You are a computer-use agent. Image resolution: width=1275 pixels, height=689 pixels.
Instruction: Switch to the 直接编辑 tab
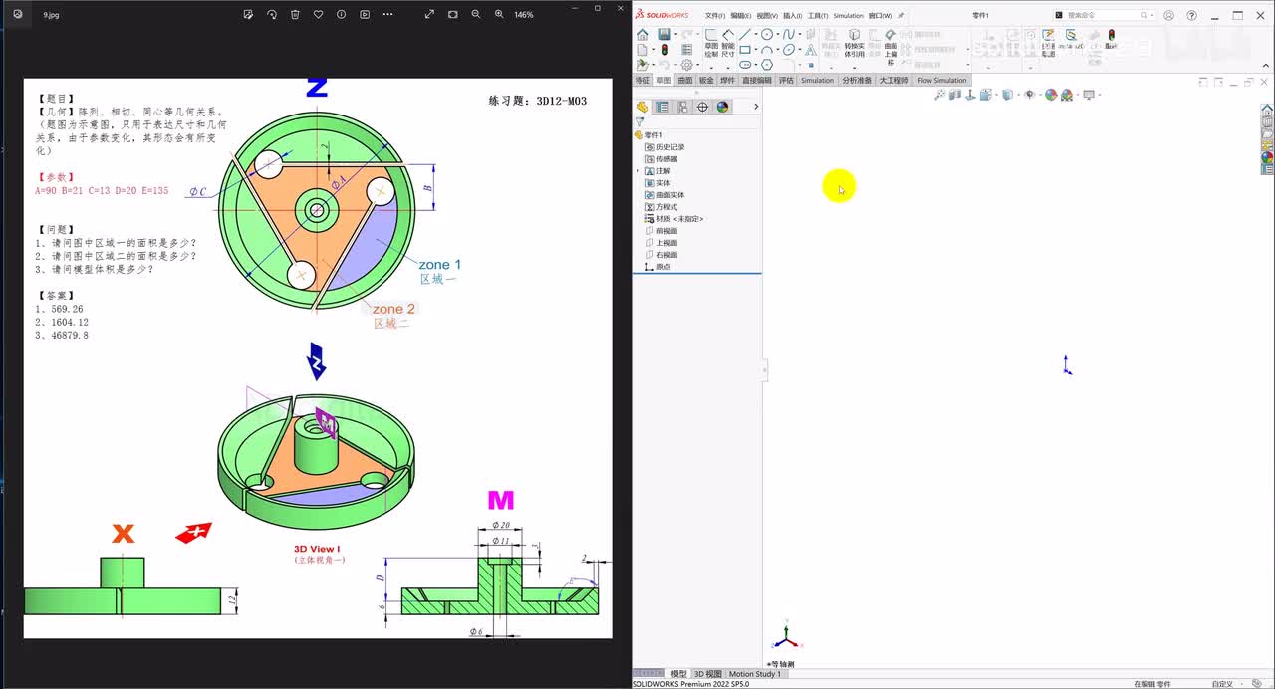(756, 80)
